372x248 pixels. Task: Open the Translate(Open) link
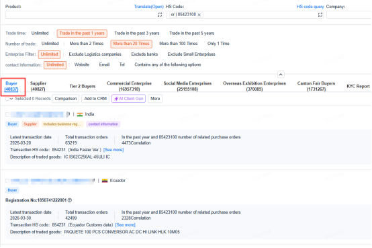pos(149,7)
